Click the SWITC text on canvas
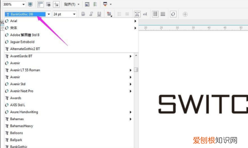The width and height of the screenshot is (248, 148). 203,104
